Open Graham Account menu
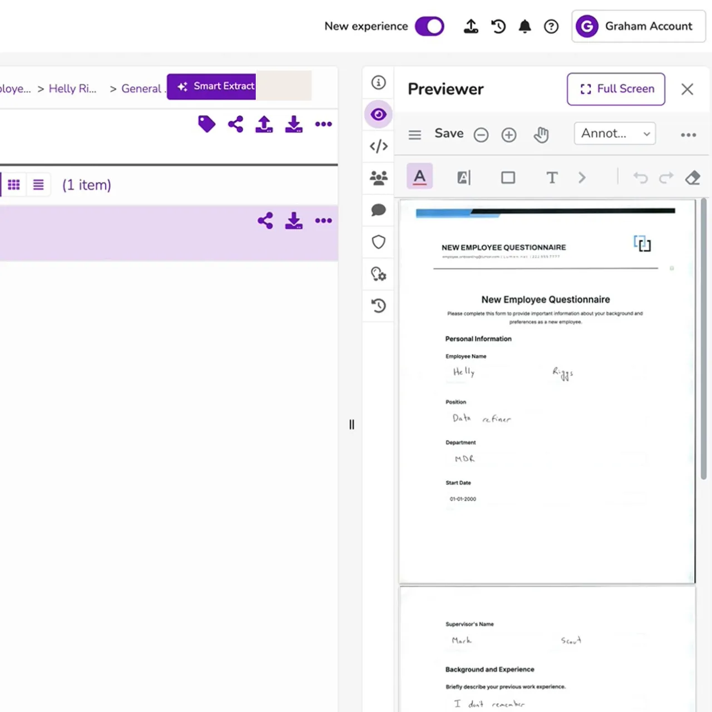The height and width of the screenshot is (712, 712). (639, 26)
